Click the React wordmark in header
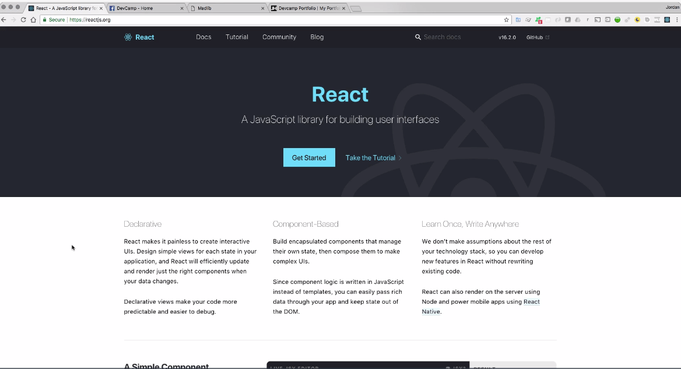The width and height of the screenshot is (681, 369). tap(145, 37)
